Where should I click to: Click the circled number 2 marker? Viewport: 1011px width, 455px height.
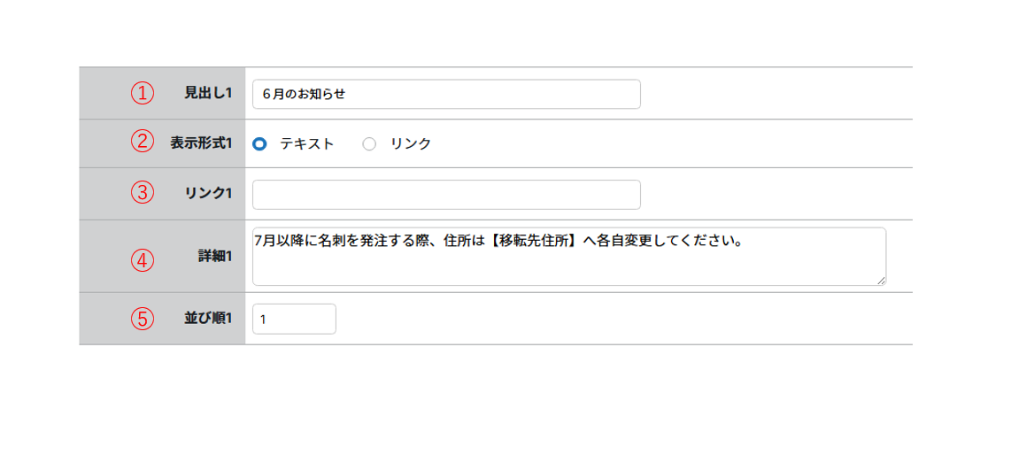143,143
